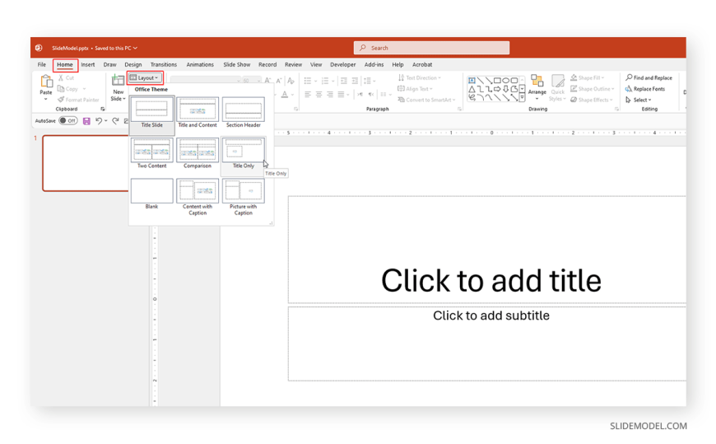Choose the Blank layout

pyautogui.click(x=151, y=194)
